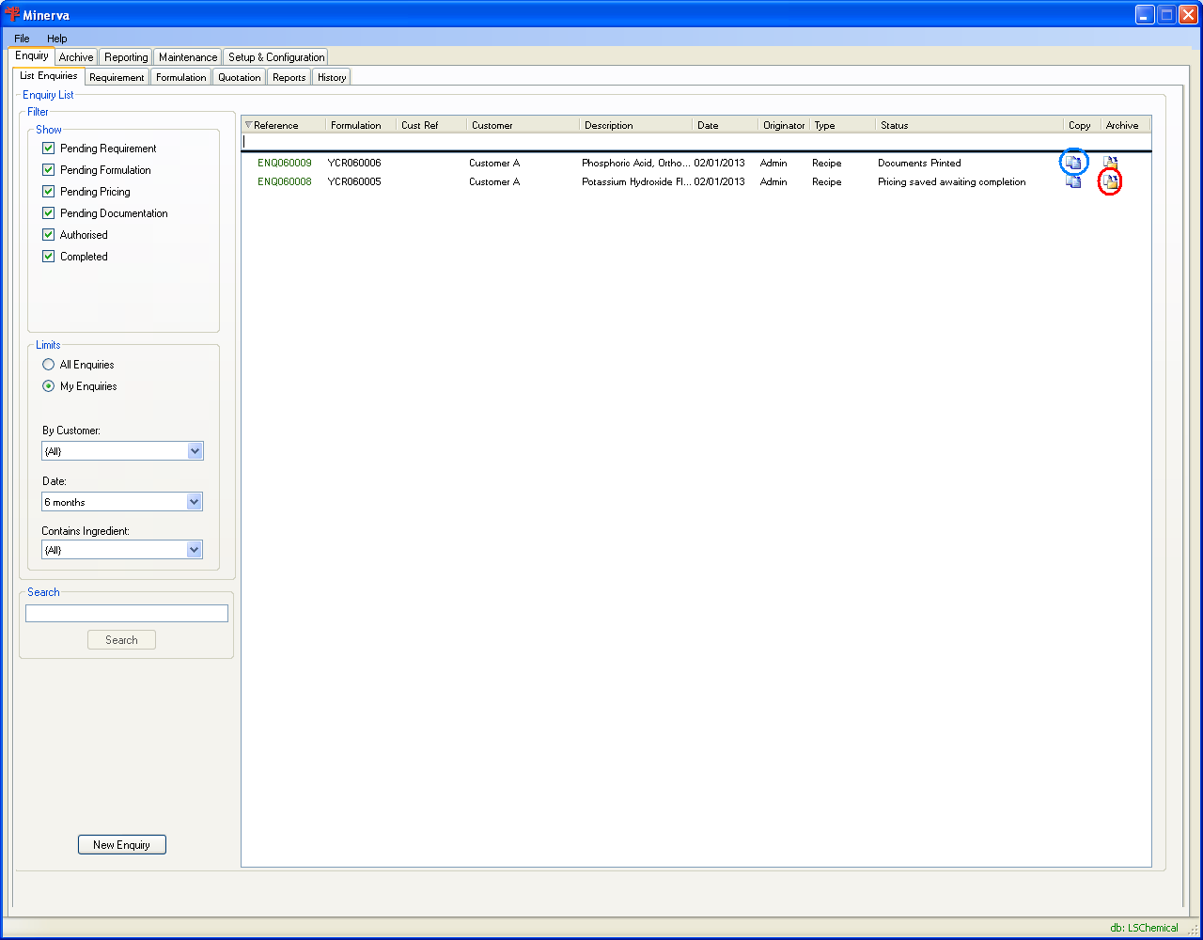This screenshot has width=1203, height=940.
Task: Click the db: LSChemical status bar text
Action: coord(1144,928)
